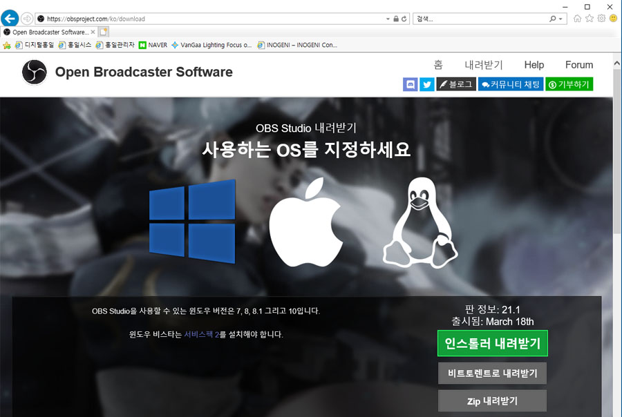Open the 블로그 button
The image size is (622, 417).
(456, 84)
